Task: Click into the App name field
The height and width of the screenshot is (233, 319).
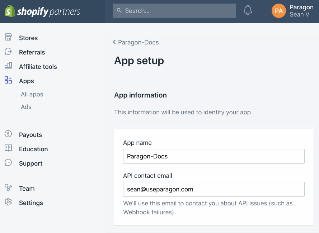Action: 214,156
